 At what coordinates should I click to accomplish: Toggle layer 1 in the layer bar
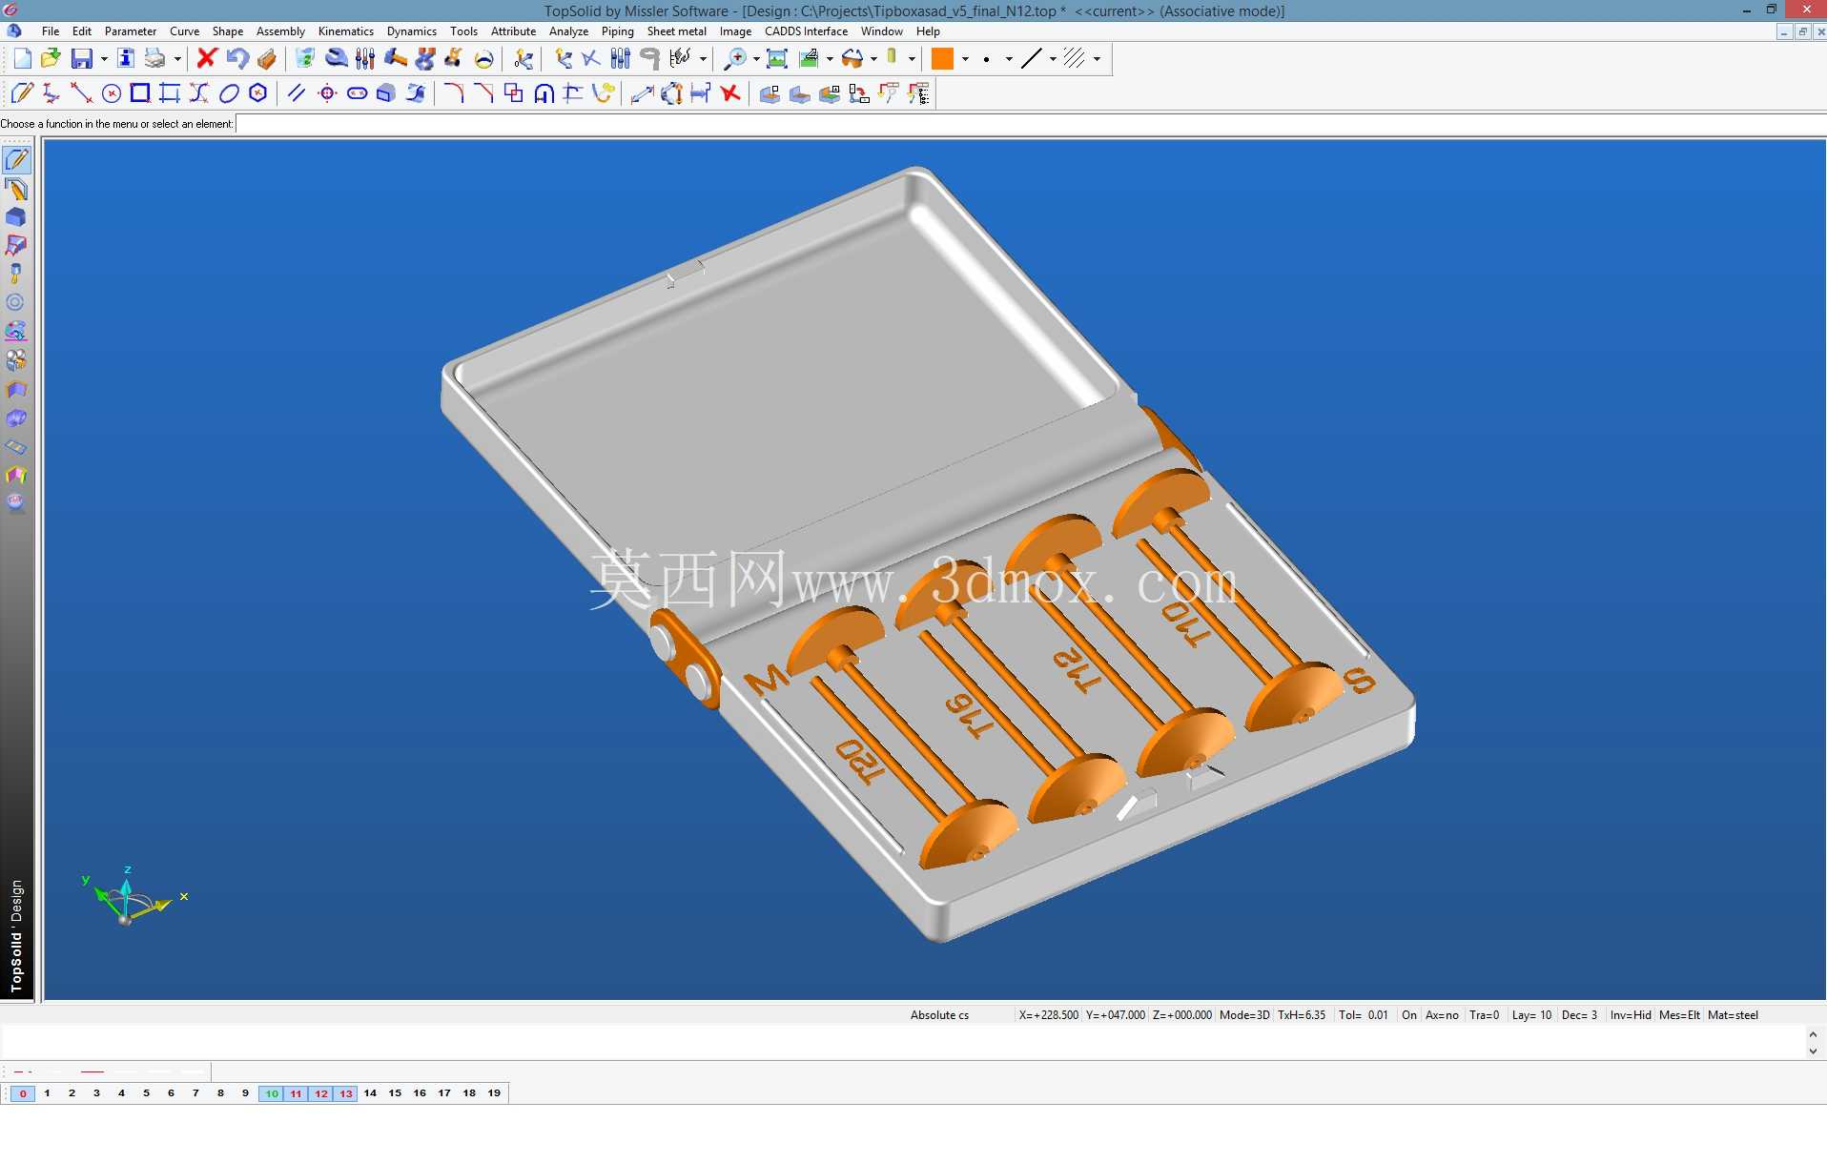coord(47,1093)
